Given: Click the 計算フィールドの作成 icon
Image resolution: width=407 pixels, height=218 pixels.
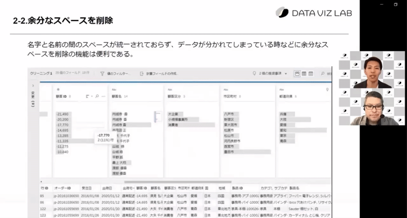Looking at the screenshot, I should click(x=142, y=74).
